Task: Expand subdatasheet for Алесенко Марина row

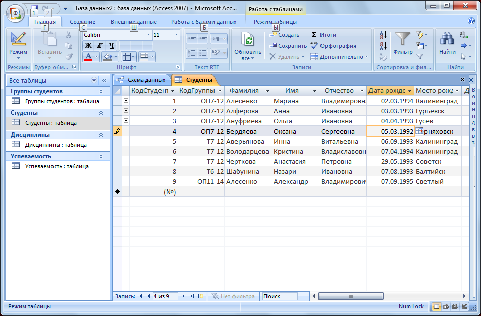Action: pyautogui.click(x=126, y=100)
